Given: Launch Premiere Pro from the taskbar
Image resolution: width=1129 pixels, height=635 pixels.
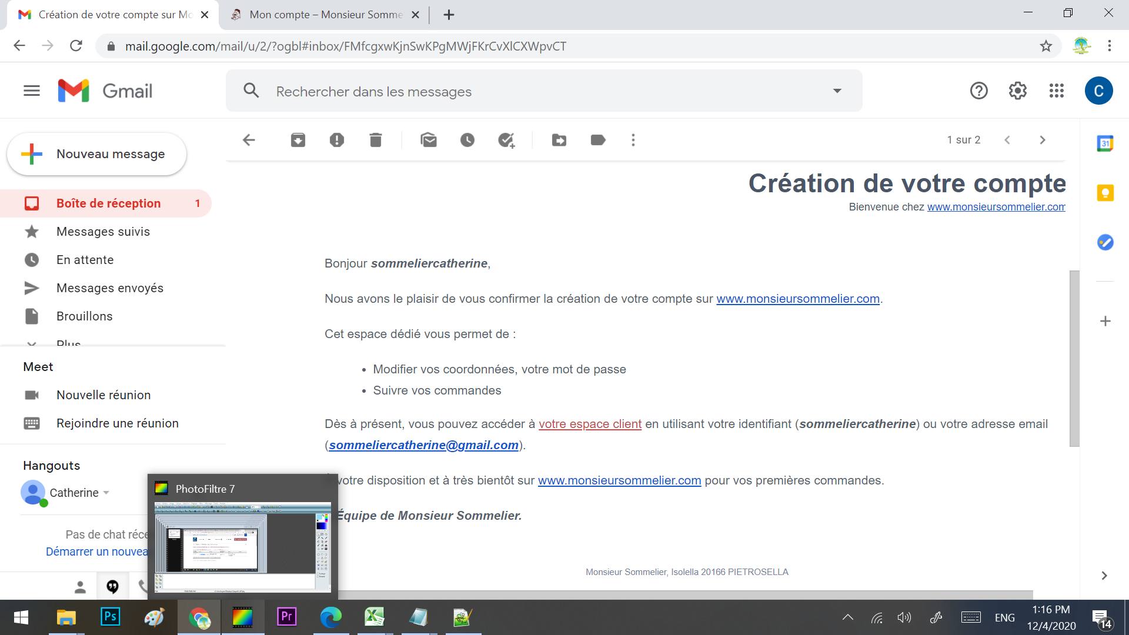Looking at the screenshot, I should (x=286, y=617).
